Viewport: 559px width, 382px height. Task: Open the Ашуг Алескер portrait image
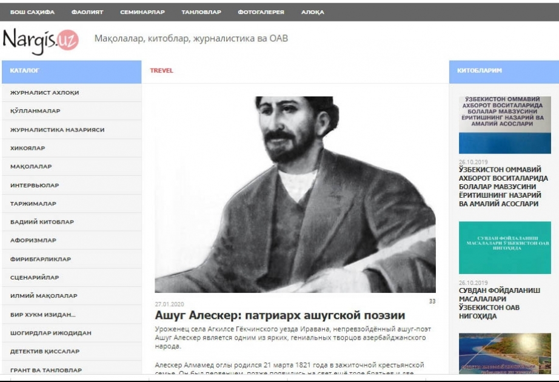[x=295, y=195]
